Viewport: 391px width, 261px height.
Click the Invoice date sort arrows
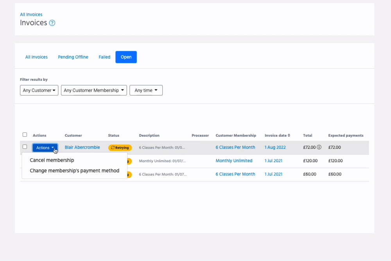[289, 136]
